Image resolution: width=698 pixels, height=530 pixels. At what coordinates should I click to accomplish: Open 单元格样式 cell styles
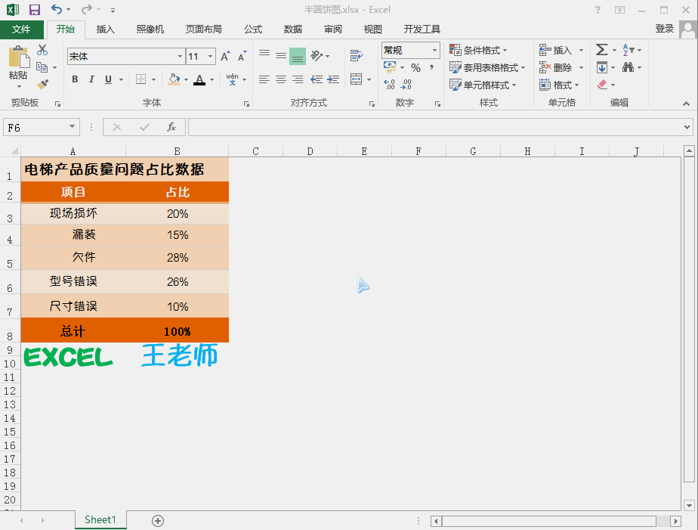483,85
